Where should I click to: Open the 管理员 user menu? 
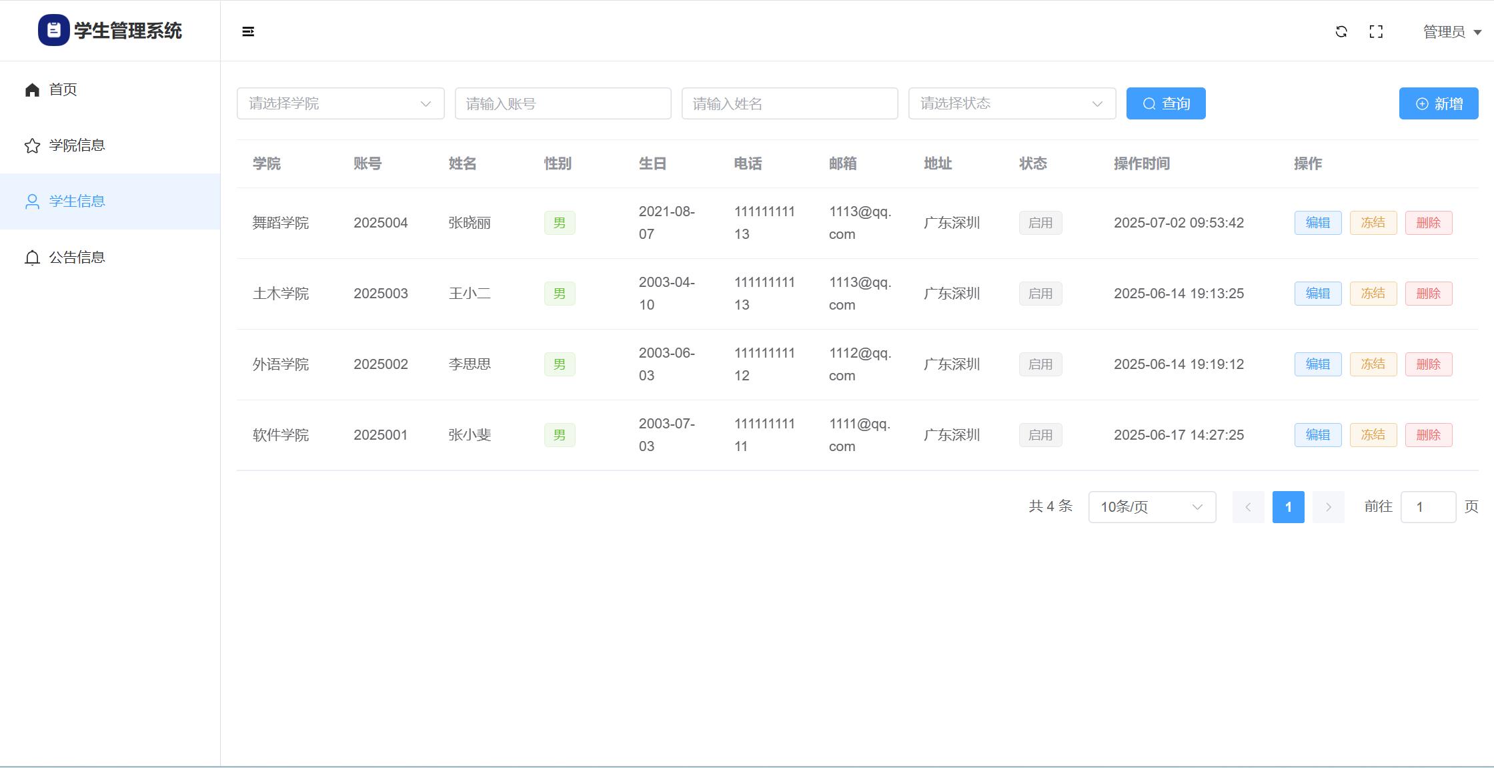click(1451, 31)
